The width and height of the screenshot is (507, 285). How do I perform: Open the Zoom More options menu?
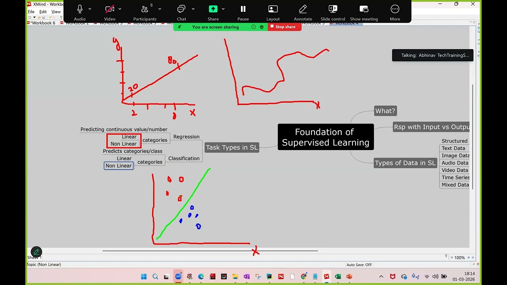tap(395, 9)
